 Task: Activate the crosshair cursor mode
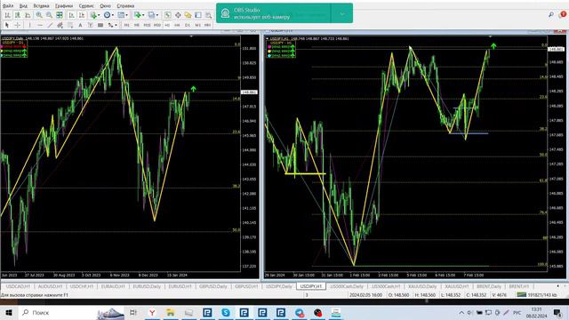[x=17, y=25]
